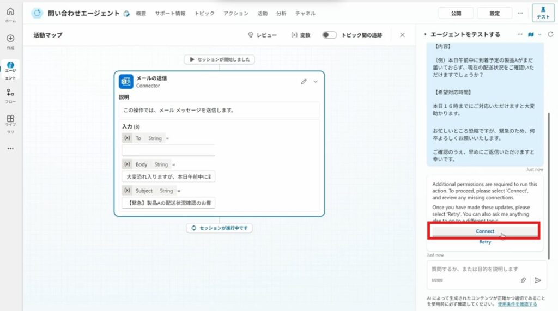
Task: Click the 公開 publish button
Action: pyautogui.click(x=456, y=13)
